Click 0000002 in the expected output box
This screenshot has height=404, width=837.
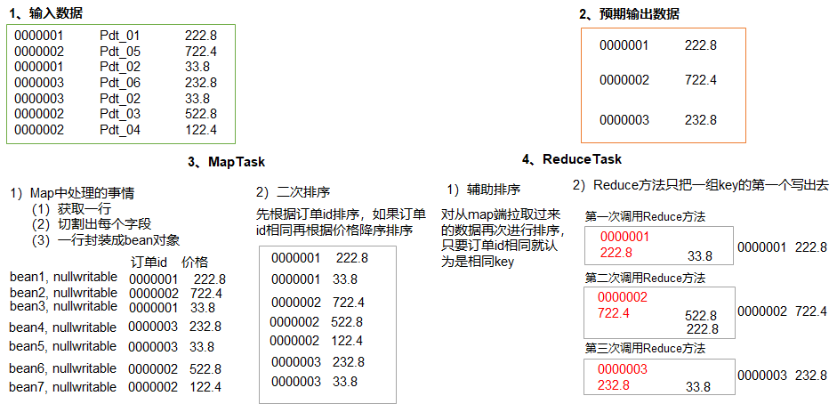pos(624,80)
